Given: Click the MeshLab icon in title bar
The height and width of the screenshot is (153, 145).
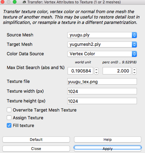Looking at the screenshot, I should pyautogui.click(x=24, y=2).
